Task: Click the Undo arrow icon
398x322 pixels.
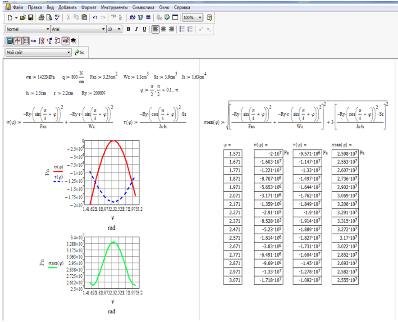Action: pos(95,18)
